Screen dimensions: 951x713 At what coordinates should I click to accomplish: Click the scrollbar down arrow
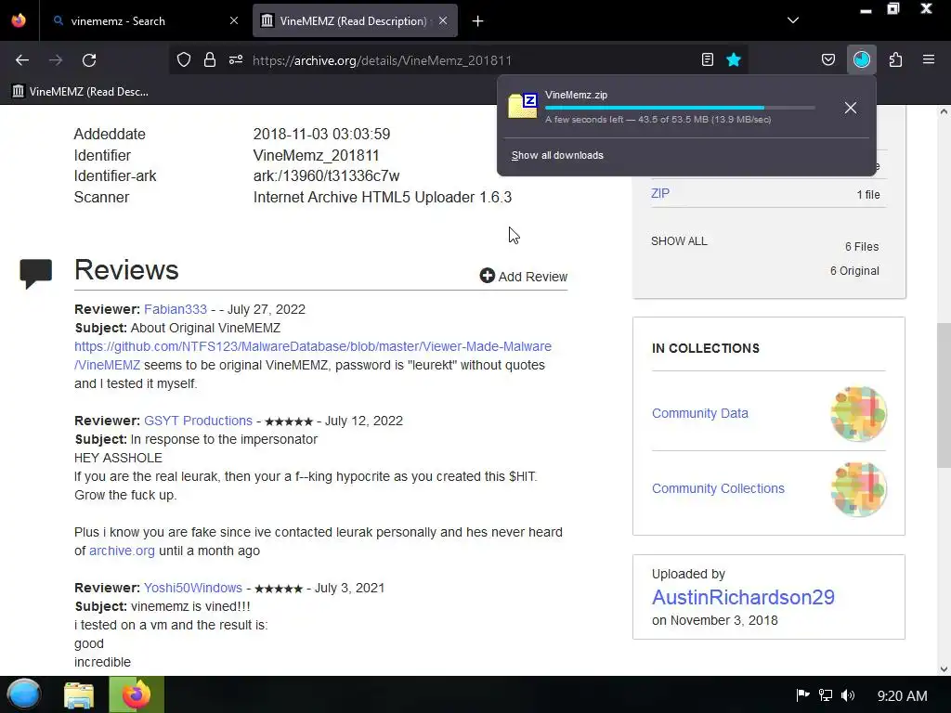944,668
